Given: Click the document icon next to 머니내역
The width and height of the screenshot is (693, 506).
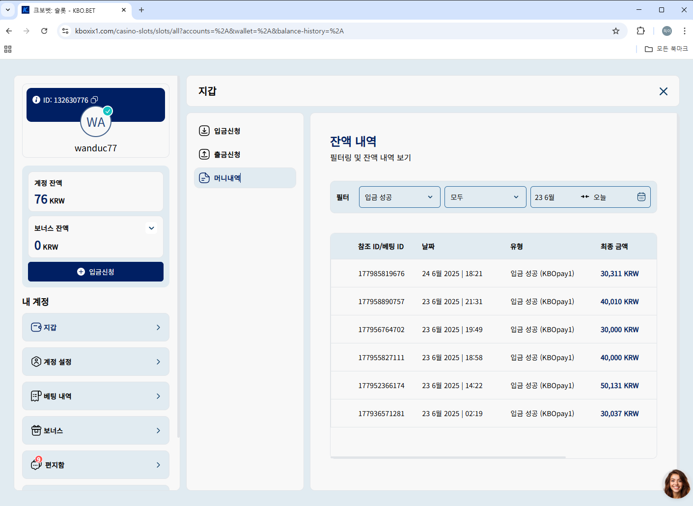Looking at the screenshot, I should (x=204, y=178).
